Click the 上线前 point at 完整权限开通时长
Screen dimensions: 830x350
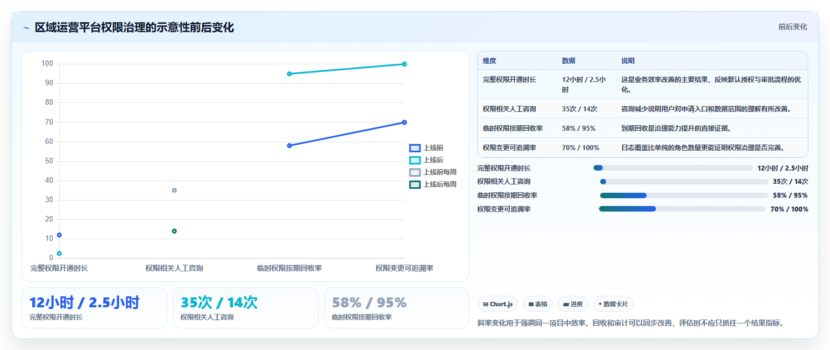point(59,235)
